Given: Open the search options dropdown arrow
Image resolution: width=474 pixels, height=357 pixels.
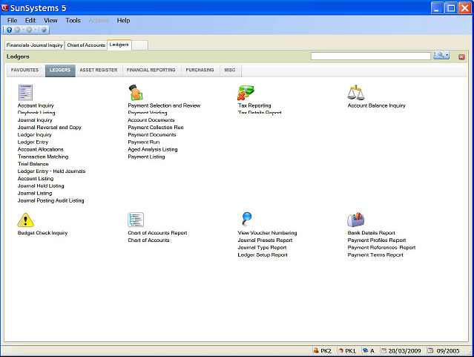Looking at the screenshot, I should pyautogui.click(x=447, y=55).
